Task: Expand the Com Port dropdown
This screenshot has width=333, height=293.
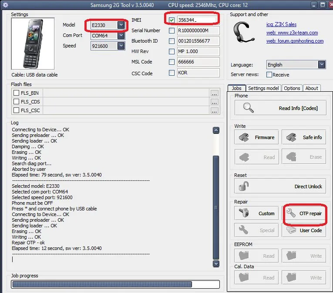Action: click(x=121, y=35)
